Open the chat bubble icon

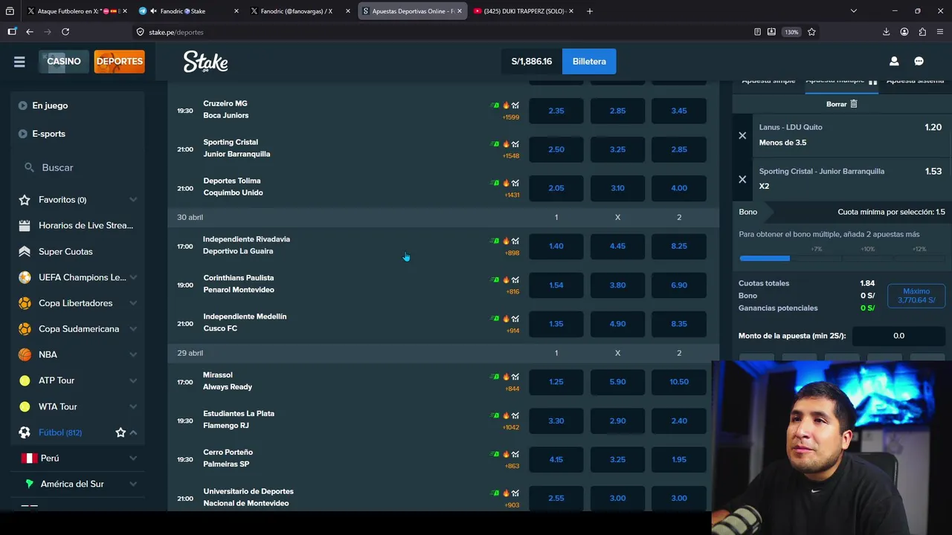[x=919, y=62]
